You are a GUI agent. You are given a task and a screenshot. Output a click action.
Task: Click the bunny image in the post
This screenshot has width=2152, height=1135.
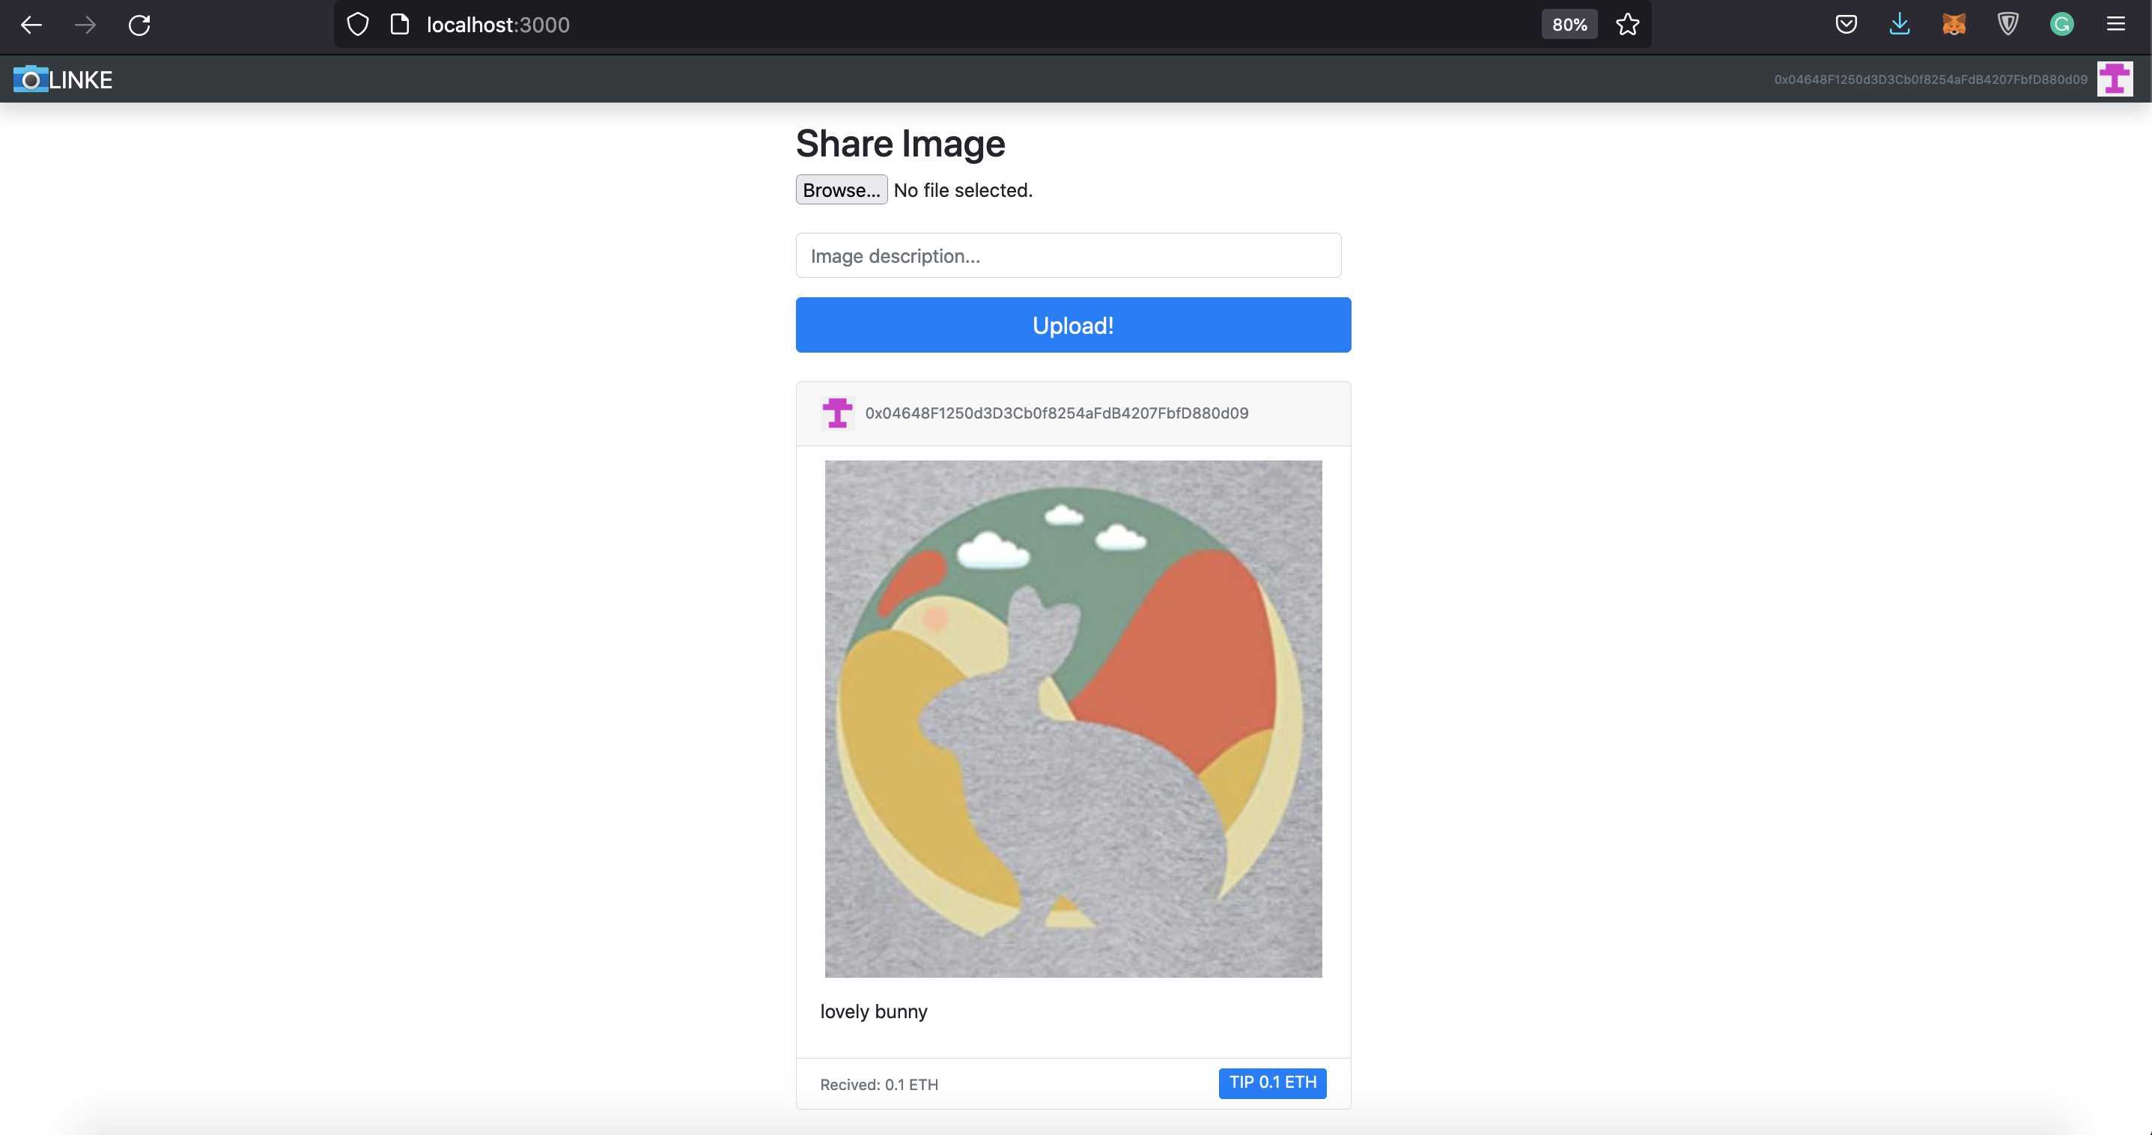pos(1074,719)
